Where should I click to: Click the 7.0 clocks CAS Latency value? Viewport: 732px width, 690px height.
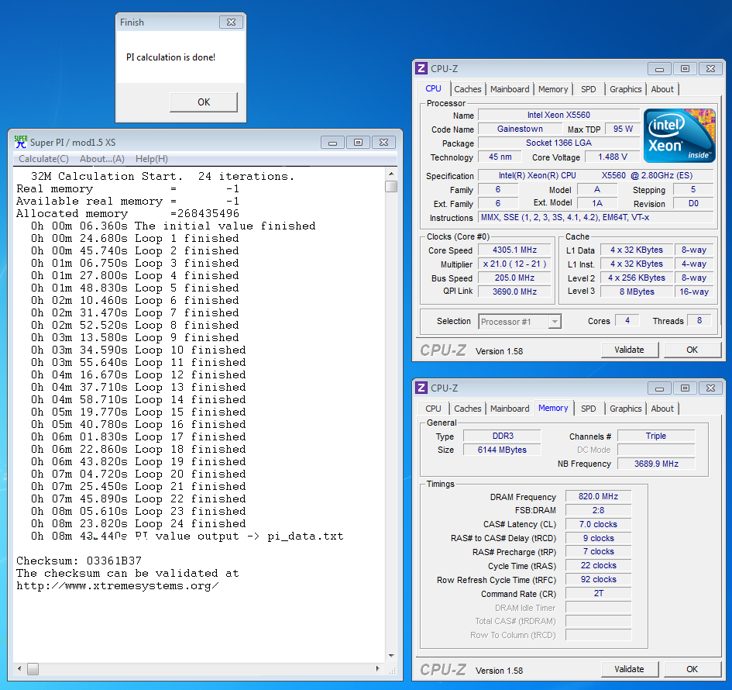coord(598,524)
